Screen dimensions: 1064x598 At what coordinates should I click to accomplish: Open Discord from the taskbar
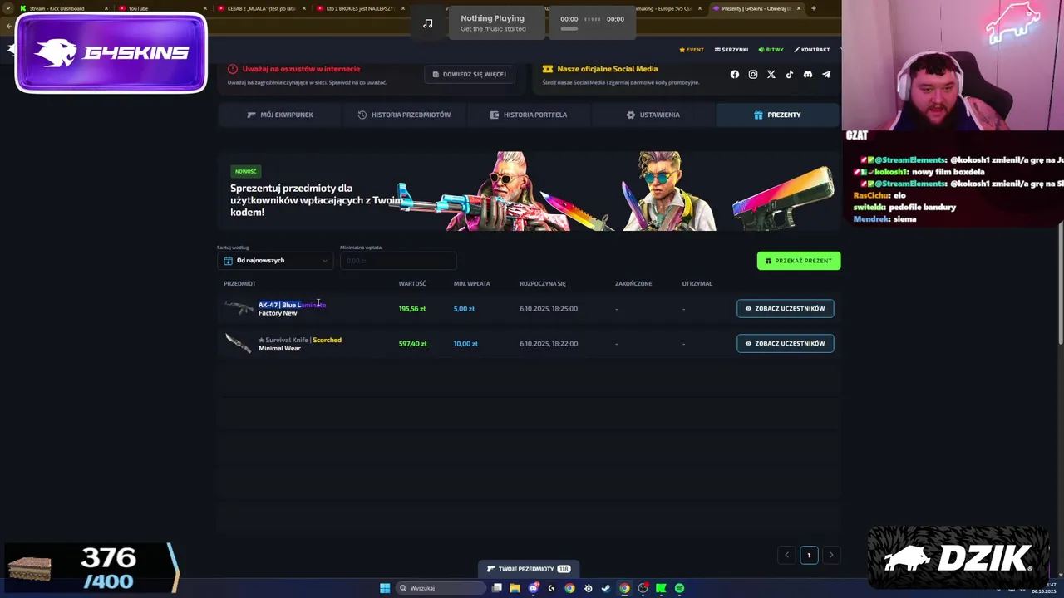click(533, 588)
